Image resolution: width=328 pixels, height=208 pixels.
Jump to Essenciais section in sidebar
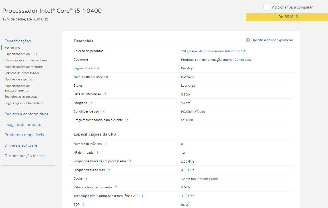[x=12, y=48]
